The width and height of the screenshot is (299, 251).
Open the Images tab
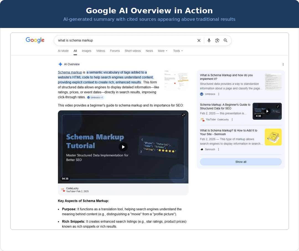(x=86, y=51)
